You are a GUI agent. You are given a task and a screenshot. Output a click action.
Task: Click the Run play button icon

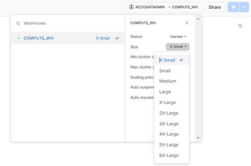[x=233, y=7]
